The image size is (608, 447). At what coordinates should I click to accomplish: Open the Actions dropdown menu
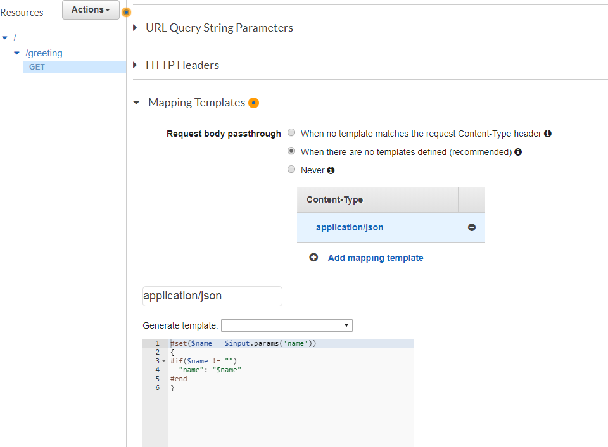tap(91, 10)
